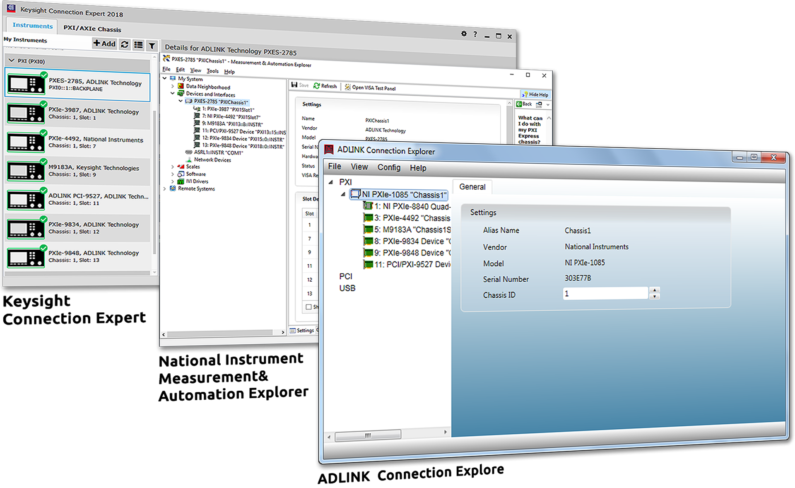Viewport: 795px width, 488px height.
Task: Decrease Chassis ID with down arrow
Action: [654, 296]
